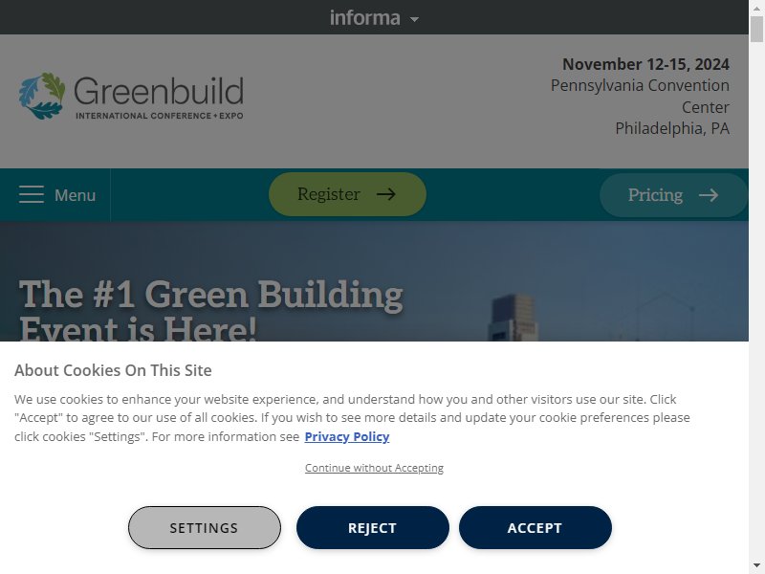This screenshot has height=574, width=765.
Task: Click the vertical scrollbar thumb
Action: 756,30
